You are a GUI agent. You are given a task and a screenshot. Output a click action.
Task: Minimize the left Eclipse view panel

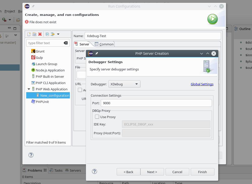click(x=9, y=28)
